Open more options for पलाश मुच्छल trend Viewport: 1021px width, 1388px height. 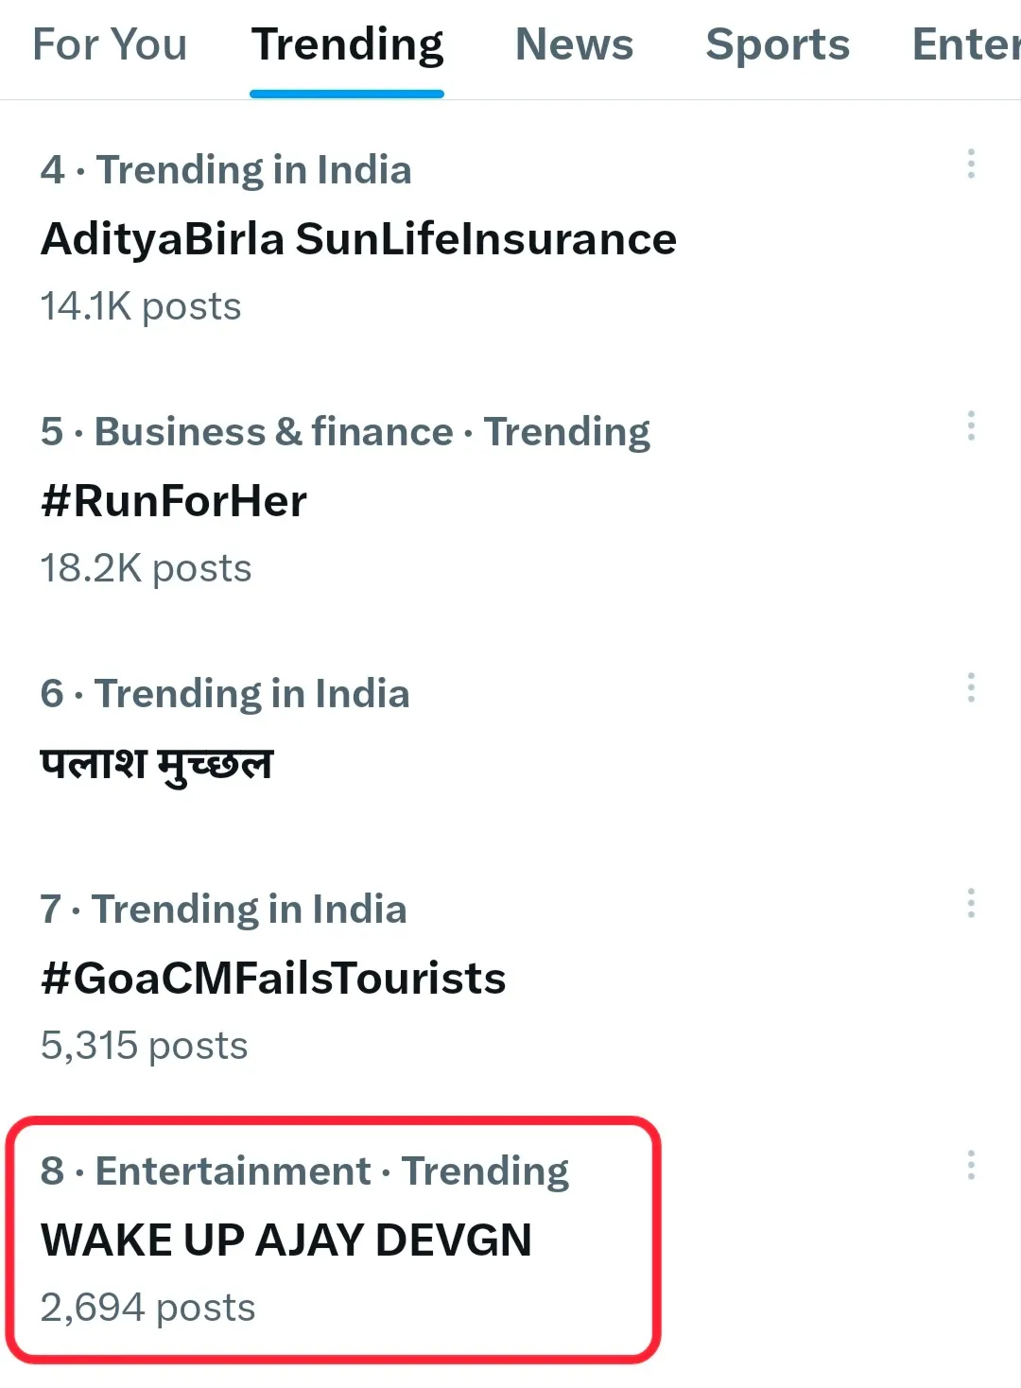(971, 688)
